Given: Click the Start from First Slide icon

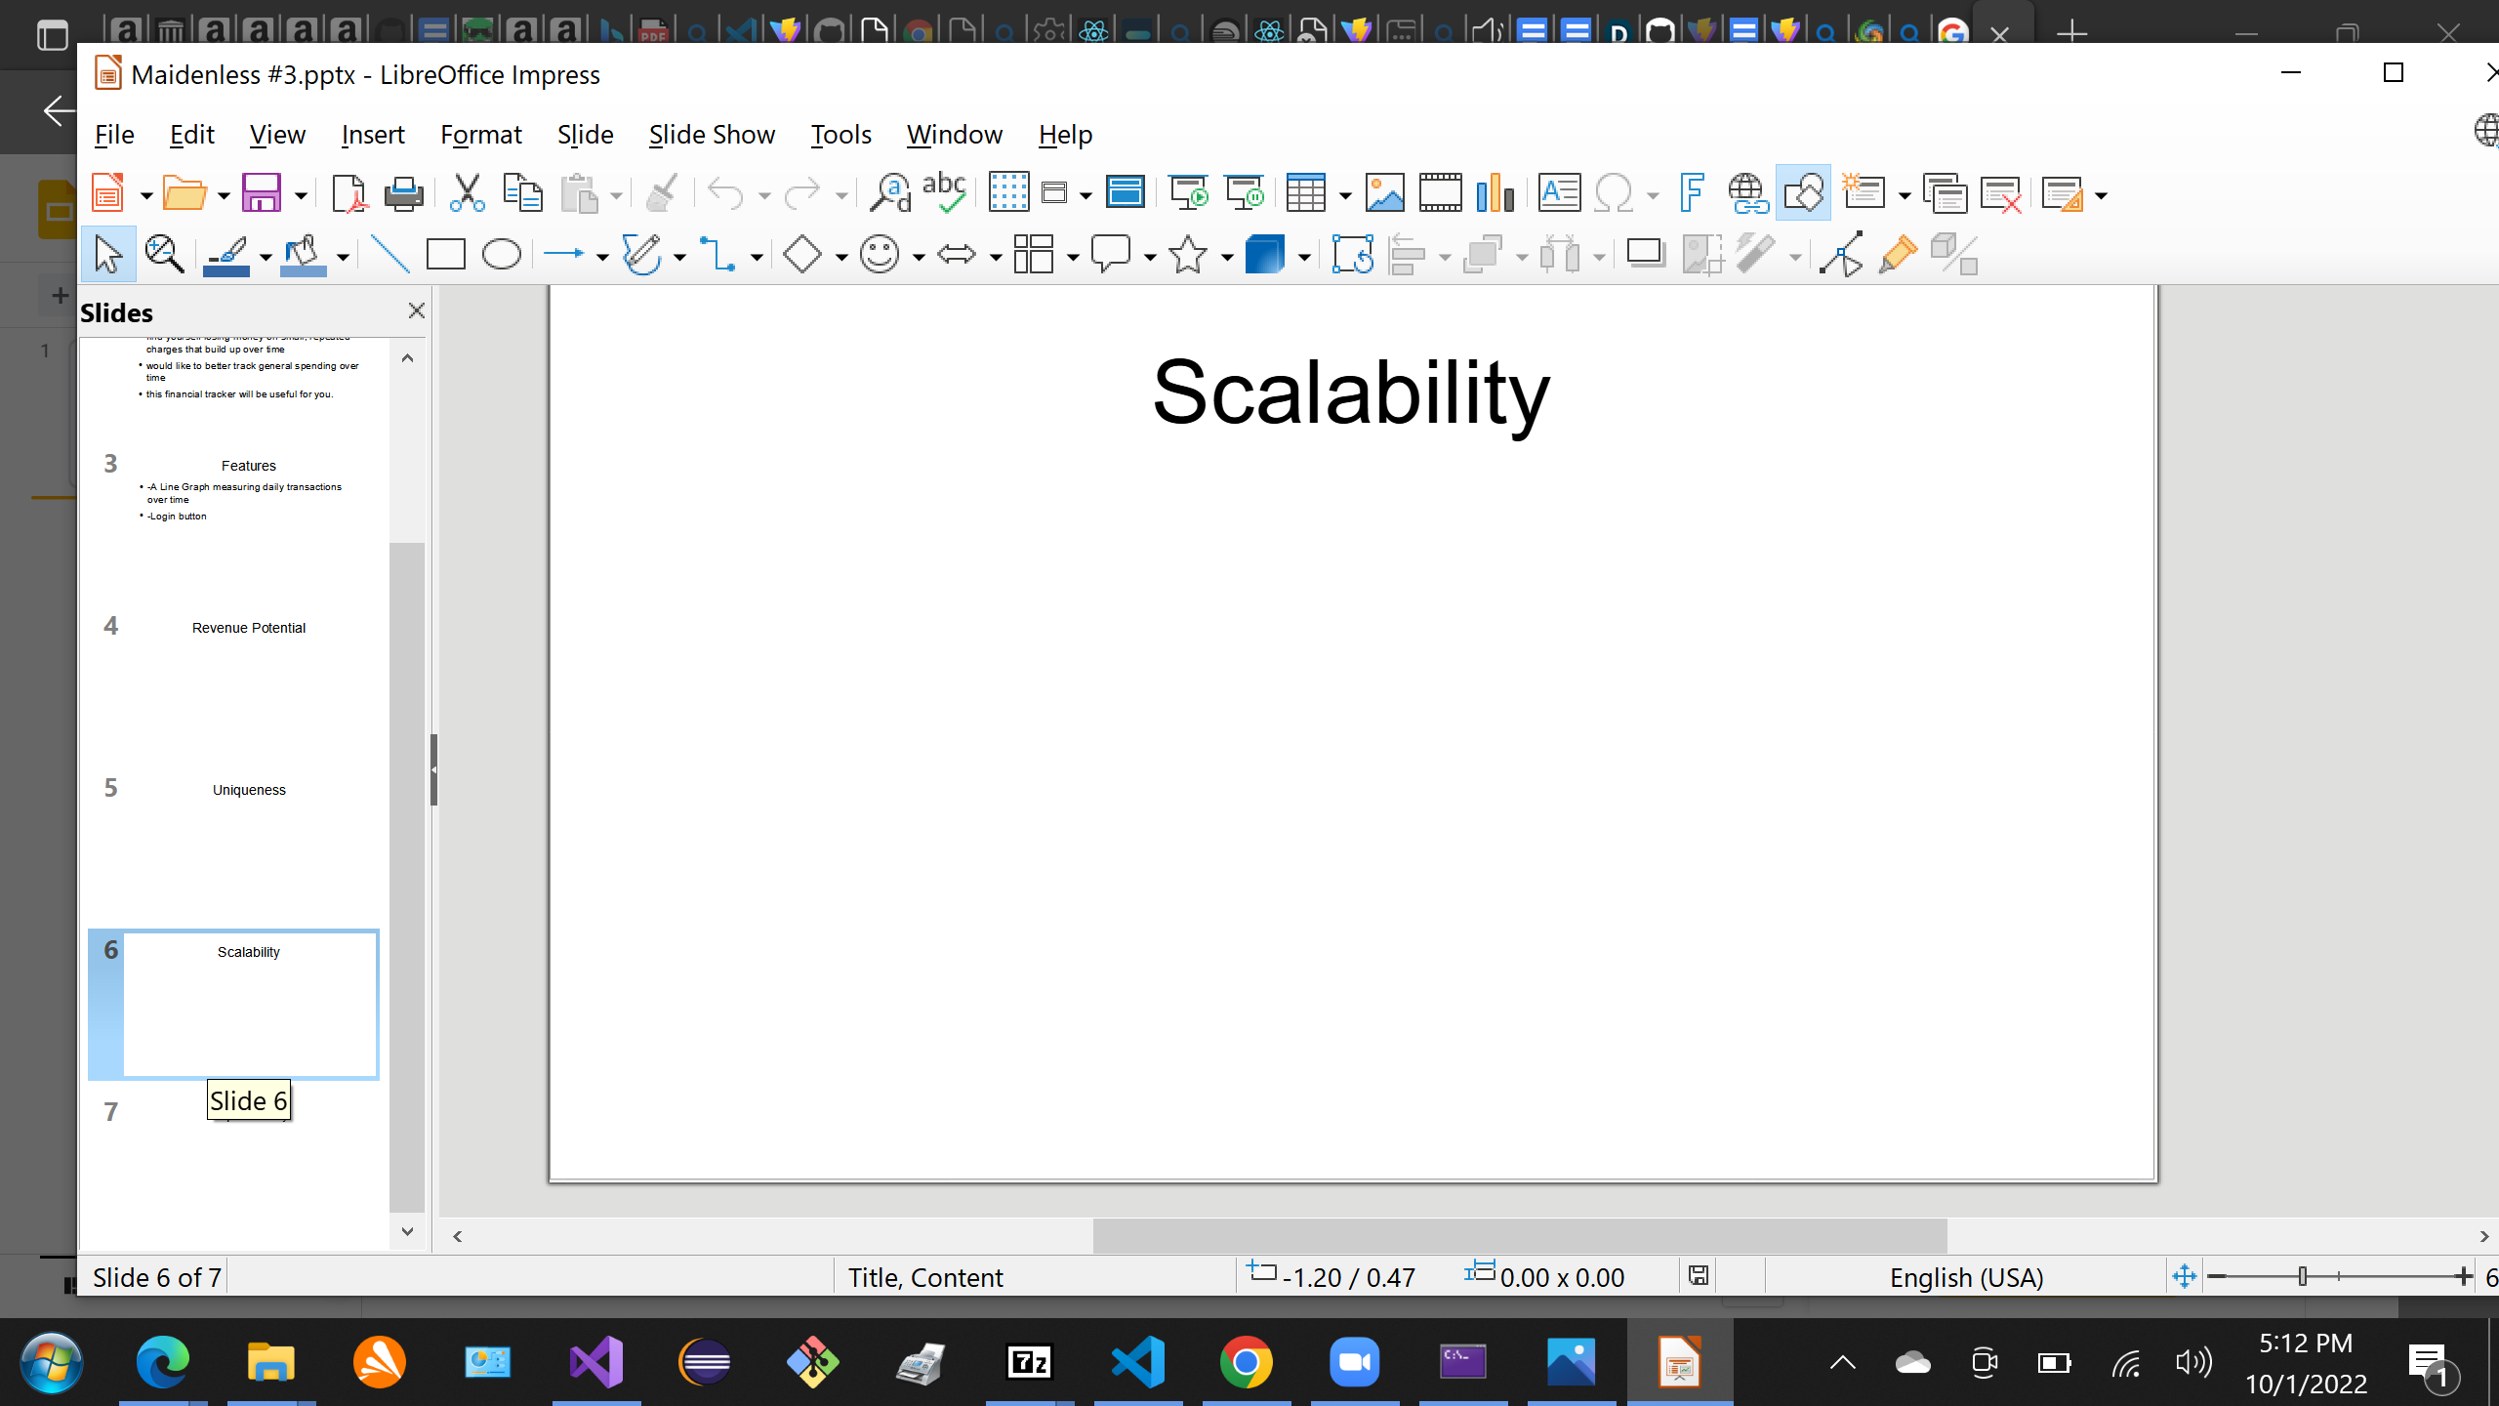Looking at the screenshot, I should point(1188,193).
